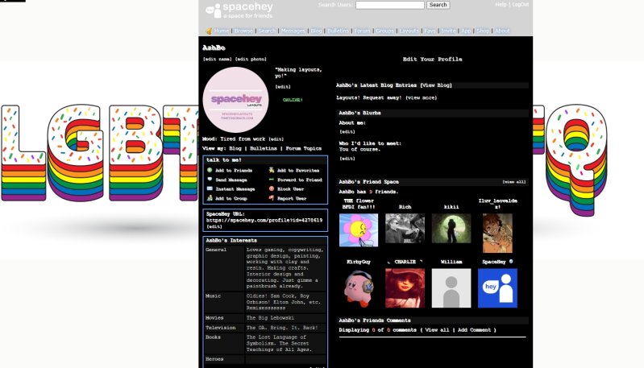This screenshot has height=368, width=644.
Task: Click the Add to Favorites icon
Action: 272,170
